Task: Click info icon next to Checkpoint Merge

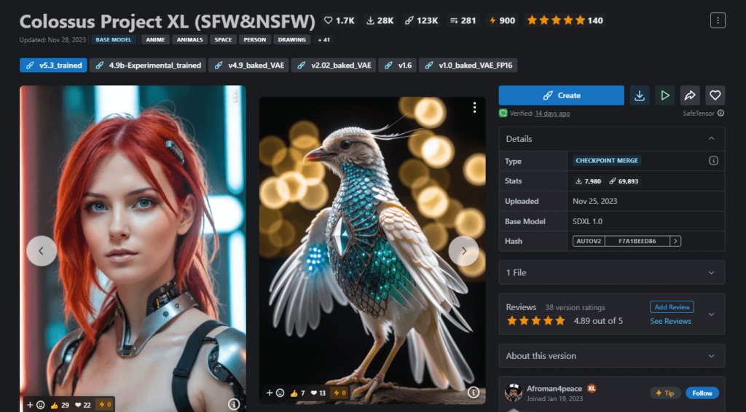Action: (x=713, y=161)
